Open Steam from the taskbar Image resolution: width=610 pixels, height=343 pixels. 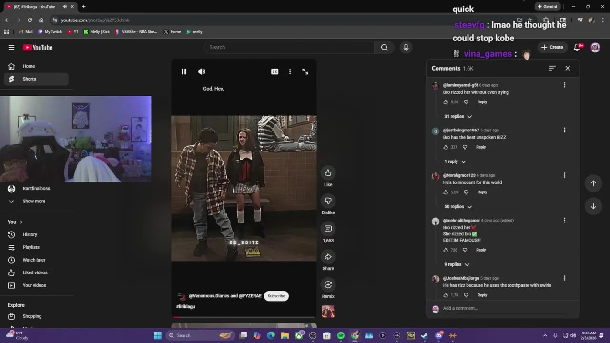pos(424,335)
